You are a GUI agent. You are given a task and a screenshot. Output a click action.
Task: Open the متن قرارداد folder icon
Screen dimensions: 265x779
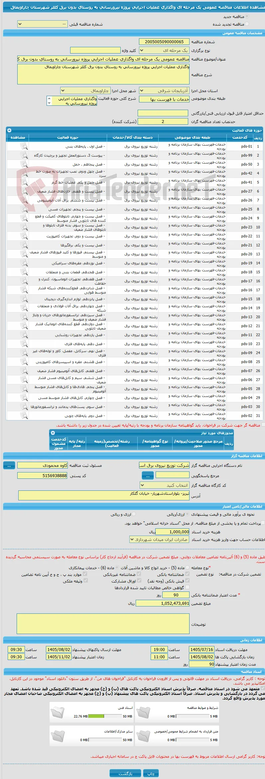click(143, 736)
